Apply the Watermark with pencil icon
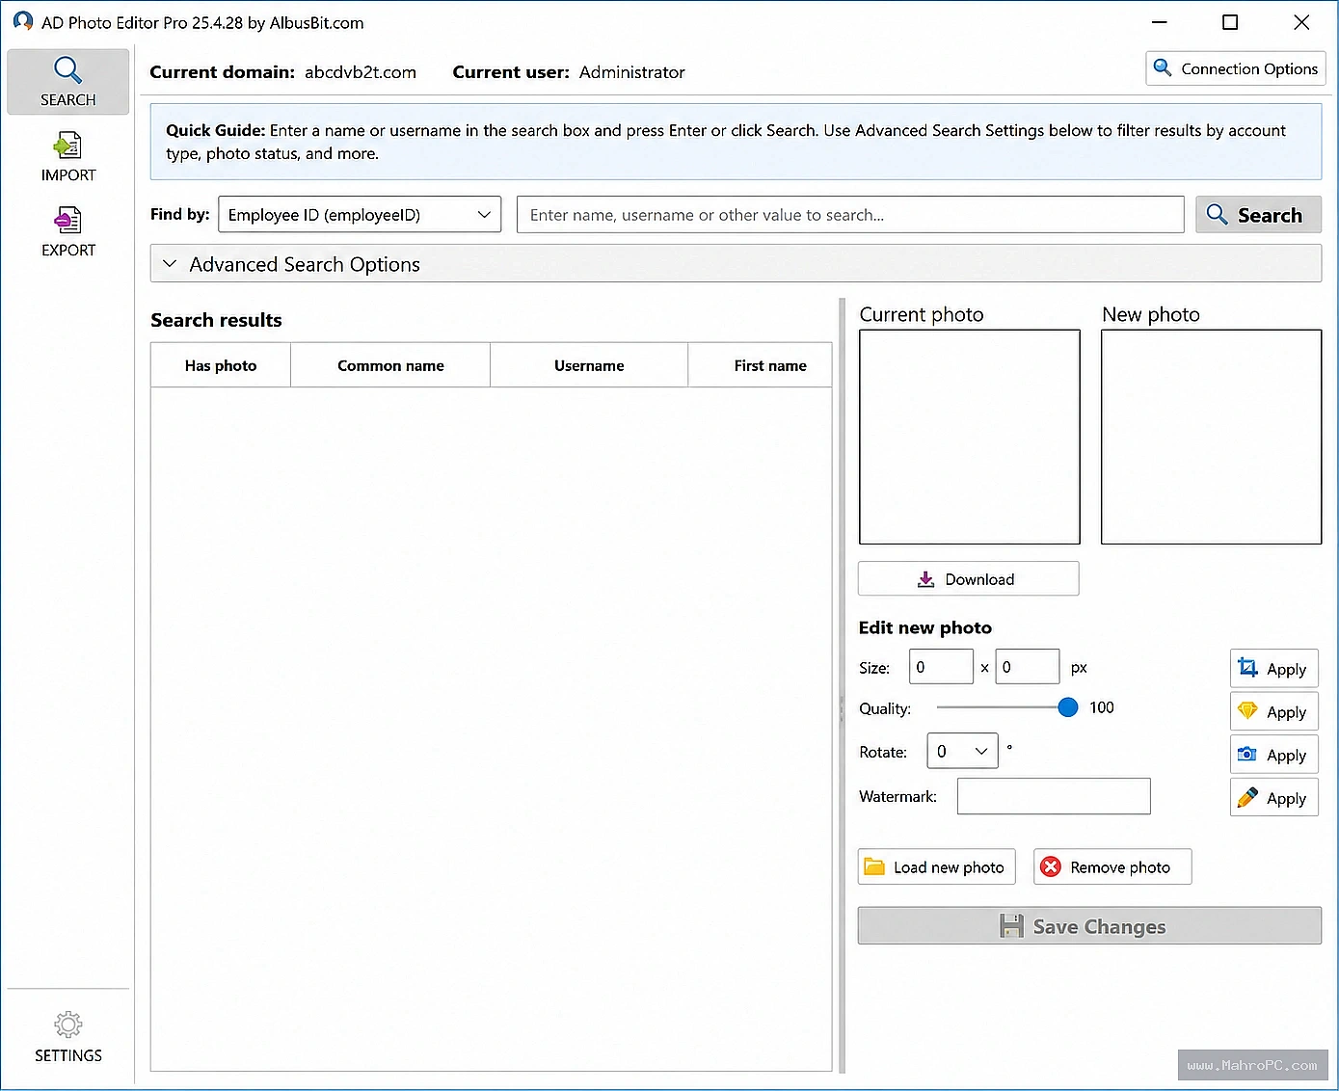The height and width of the screenshot is (1091, 1339). 1273,798
